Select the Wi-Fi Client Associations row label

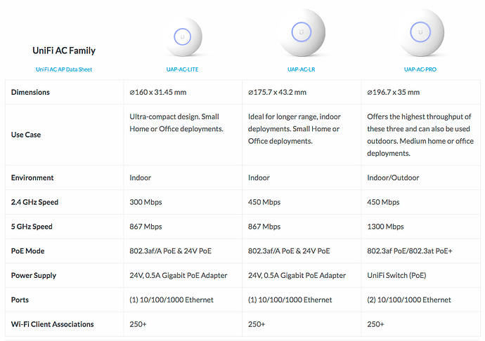tap(52, 324)
